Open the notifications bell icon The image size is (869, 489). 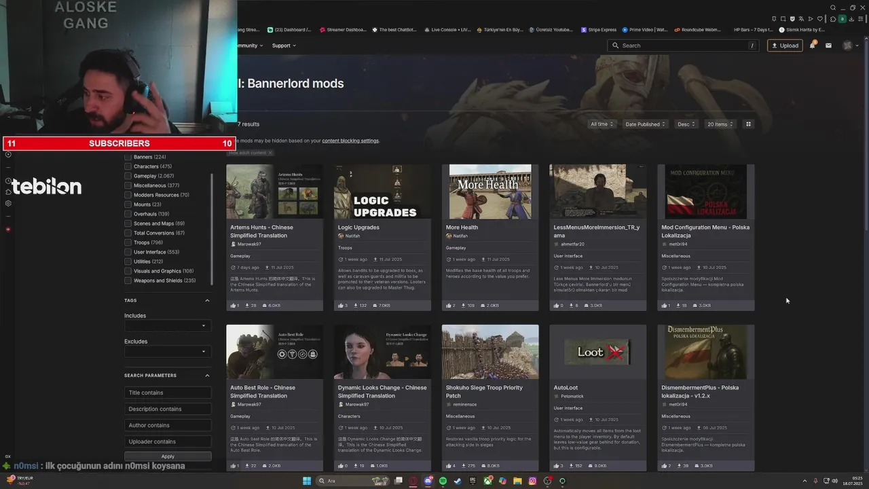click(812, 46)
